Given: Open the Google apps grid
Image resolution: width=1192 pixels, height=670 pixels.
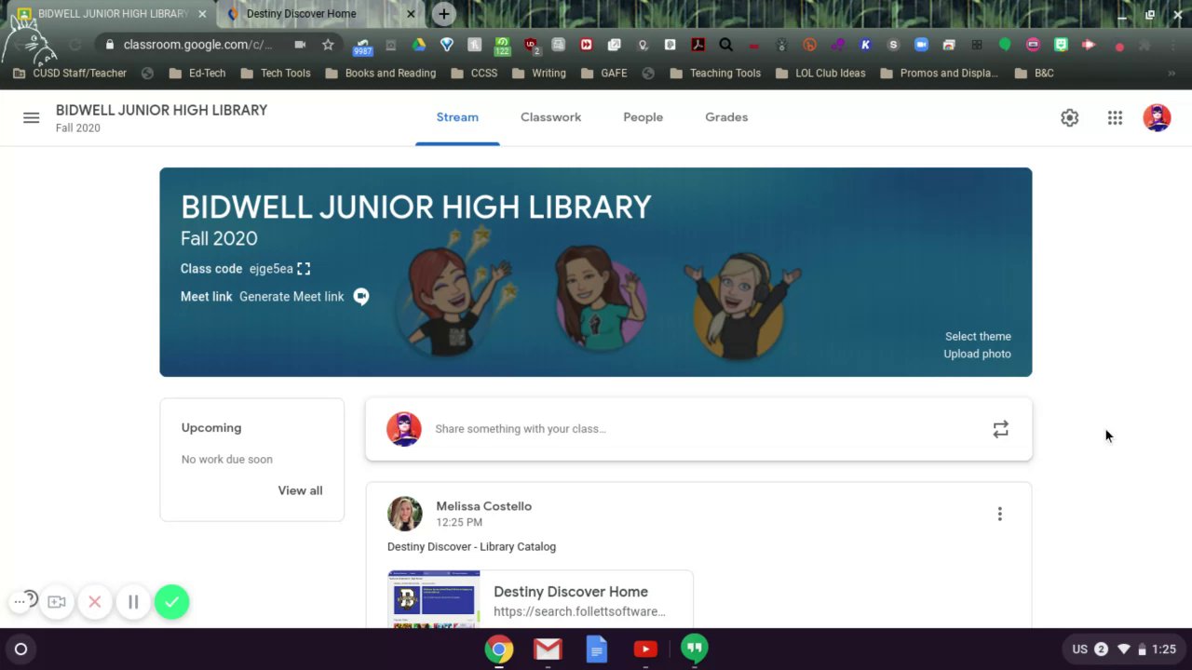Looking at the screenshot, I should (x=1115, y=117).
